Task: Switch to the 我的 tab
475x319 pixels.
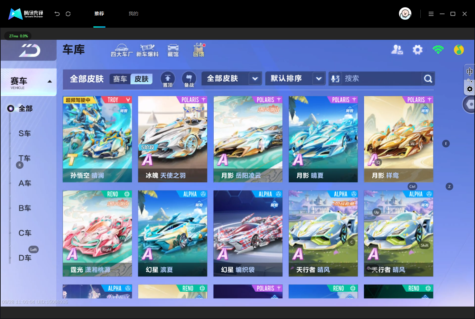Action: tap(133, 14)
